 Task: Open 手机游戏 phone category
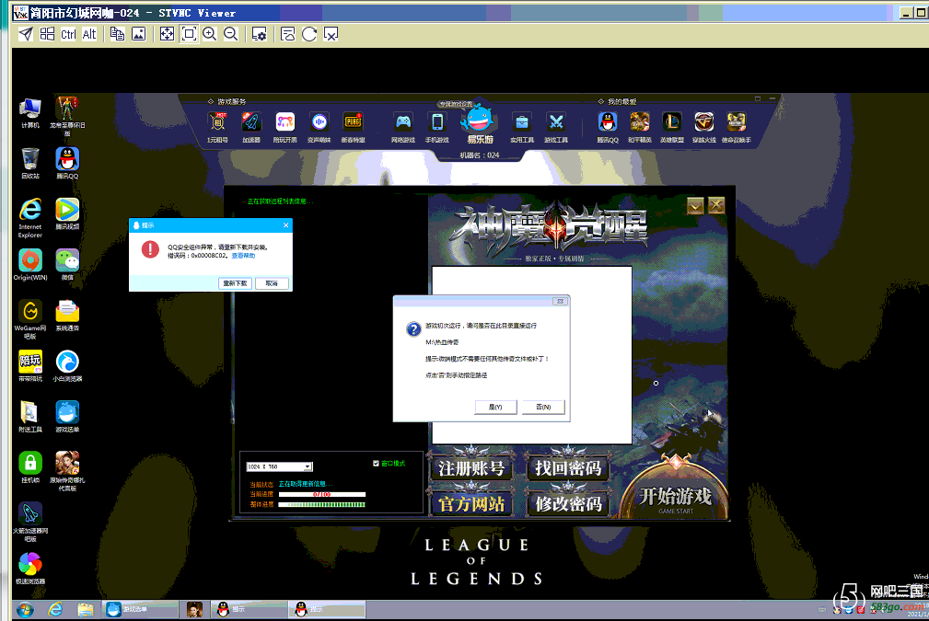click(437, 127)
